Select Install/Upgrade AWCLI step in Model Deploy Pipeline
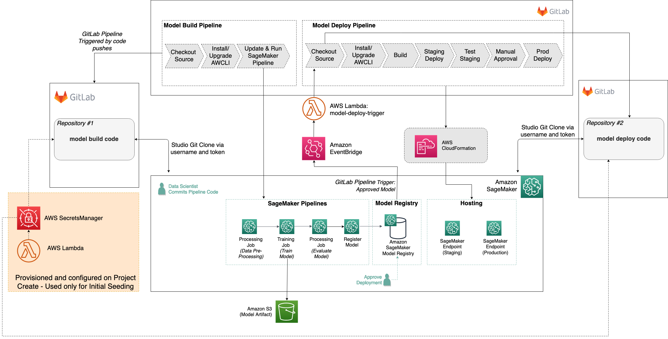Screen dimensions: 668x339 tap(363, 55)
